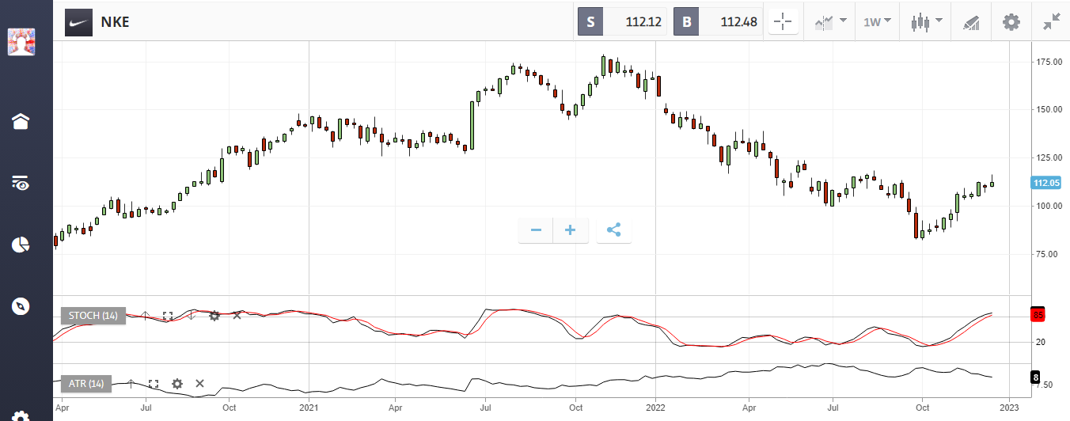Image resolution: width=1070 pixels, height=421 pixels.
Task: Expand the compare chart dropdown
Action: click(x=830, y=22)
